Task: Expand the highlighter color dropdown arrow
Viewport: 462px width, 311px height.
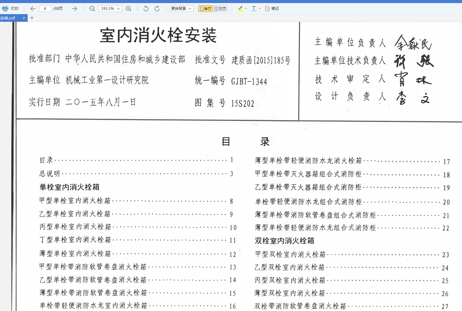Action: point(246,9)
